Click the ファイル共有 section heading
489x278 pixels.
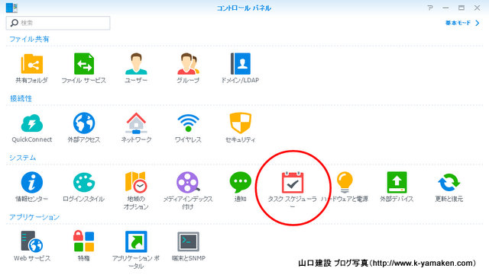coord(29,39)
